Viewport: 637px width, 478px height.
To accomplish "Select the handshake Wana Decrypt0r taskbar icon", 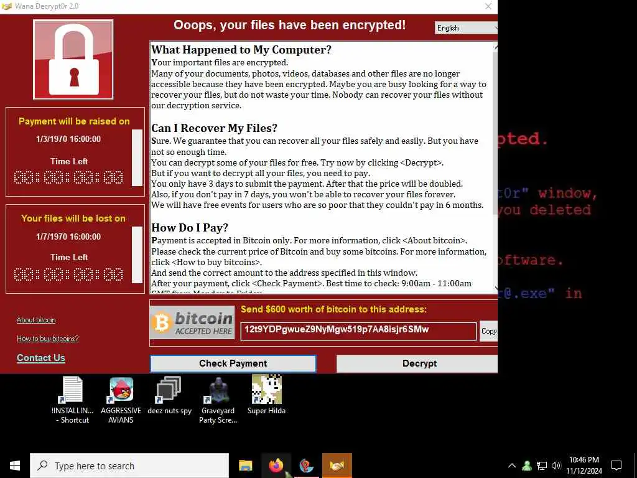I will 337,466.
